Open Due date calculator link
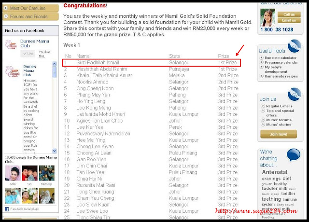The image size is (309, 222). pos(281,58)
